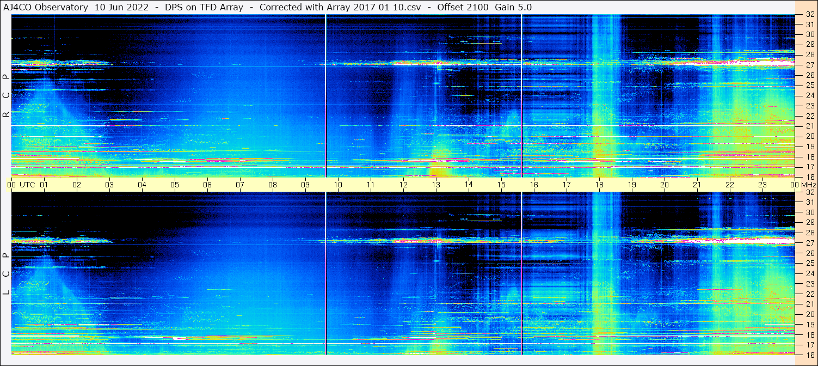Click the L C P vertical label
The height and width of the screenshot is (366, 818).
pyautogui.click(x=6, y=274)
